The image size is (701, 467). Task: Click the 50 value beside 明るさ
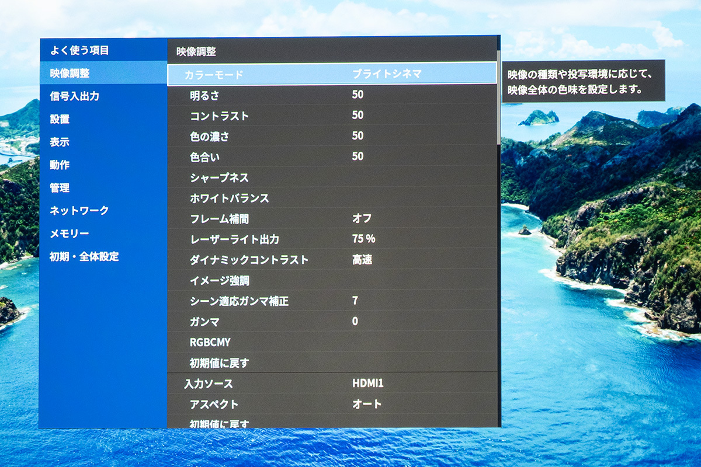point(358,95)
